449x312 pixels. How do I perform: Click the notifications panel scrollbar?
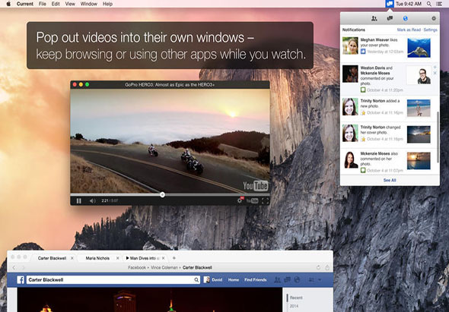[x=438, y=137]
